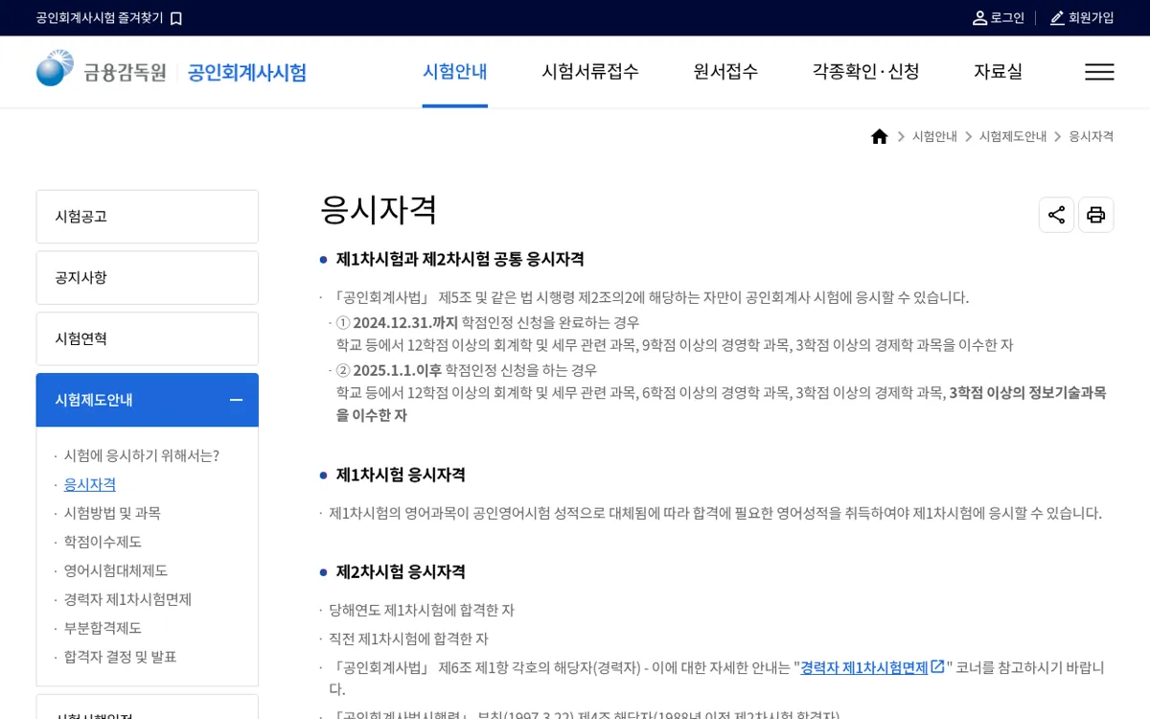The width and height of the screenshot is (1150, 719).
Task: Click the 회원가입 link
Action: point(1092,18)
